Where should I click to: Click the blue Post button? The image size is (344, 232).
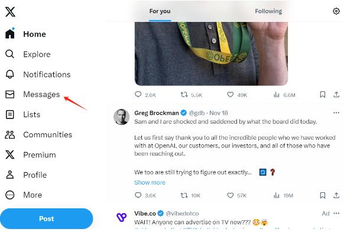(x=47, y=218)
